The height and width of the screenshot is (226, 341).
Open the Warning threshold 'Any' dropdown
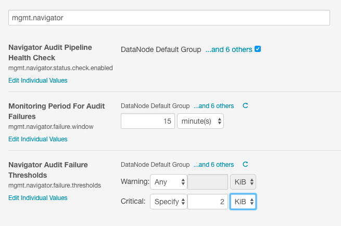coord(168,182)
